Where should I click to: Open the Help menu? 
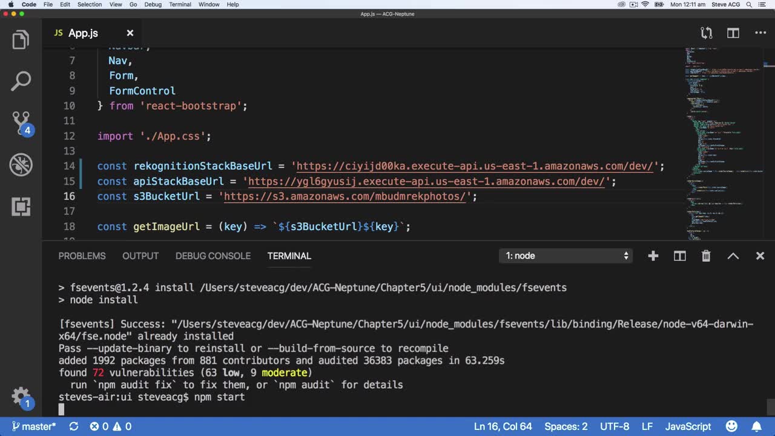(x=232, y=4)
